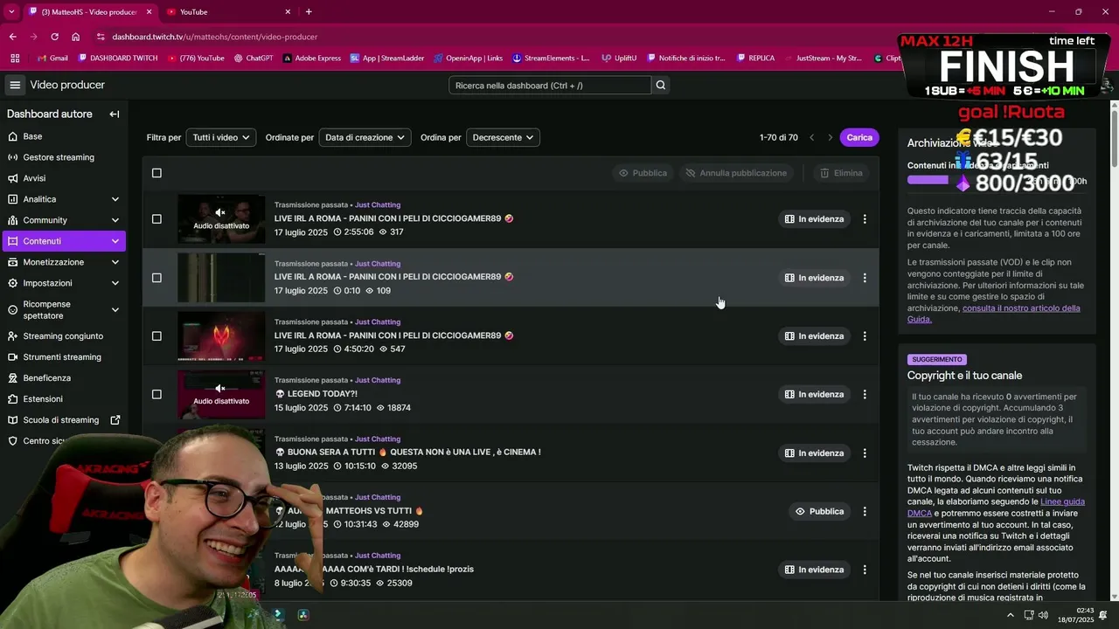This screenshot has width=1119, height=629.
Task: Open the browser home page
Action: 76,37
